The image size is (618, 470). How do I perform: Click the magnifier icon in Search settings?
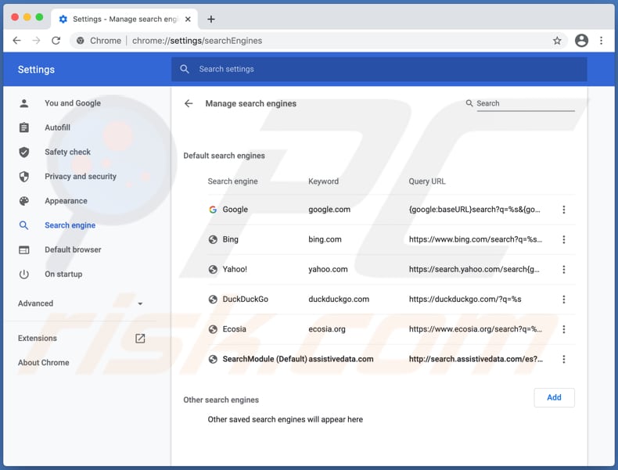tap(185, 70)
